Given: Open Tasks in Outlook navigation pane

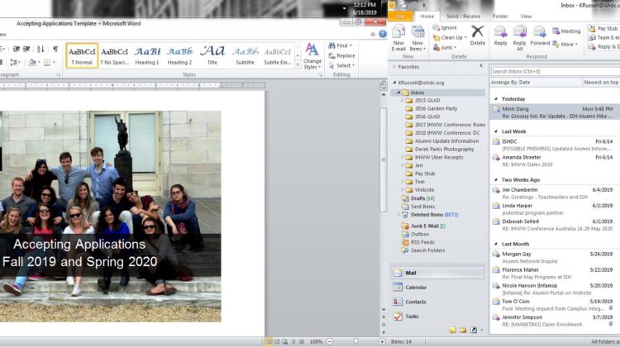Looking at the screenshot, I should pos(437,316).
